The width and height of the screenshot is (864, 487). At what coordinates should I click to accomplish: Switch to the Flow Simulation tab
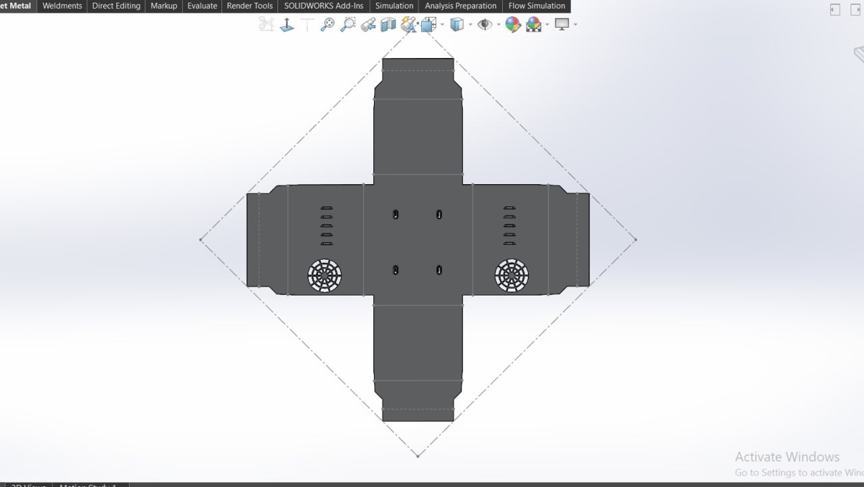(537, 6)
